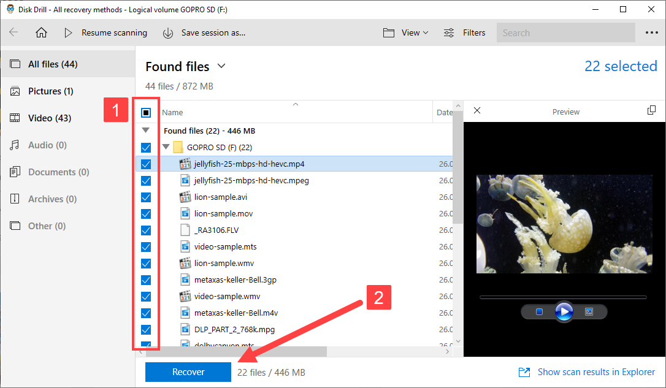
Task: Click the _RA3106.FLV blank file icon
Action: coord(185,230)
